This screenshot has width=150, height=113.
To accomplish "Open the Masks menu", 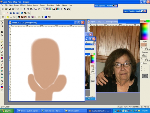I will [x=58, y=5].
